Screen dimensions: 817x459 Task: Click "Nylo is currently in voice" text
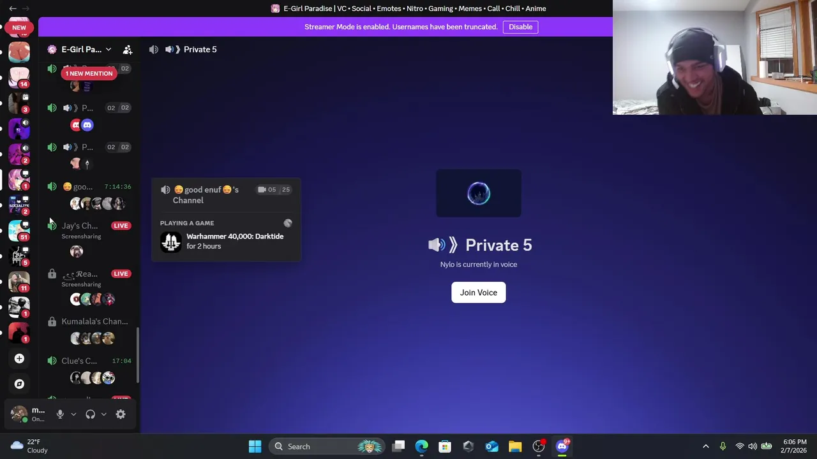479,265
